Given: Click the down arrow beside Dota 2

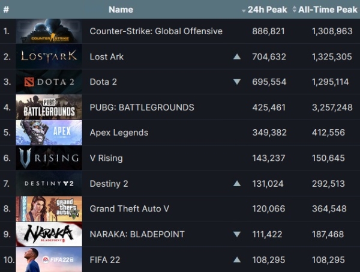Looking at the screenshot, I should coord(237,82).
